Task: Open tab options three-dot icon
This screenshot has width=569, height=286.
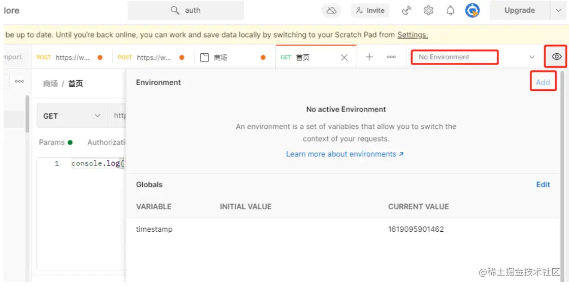Action: point(391,57)
